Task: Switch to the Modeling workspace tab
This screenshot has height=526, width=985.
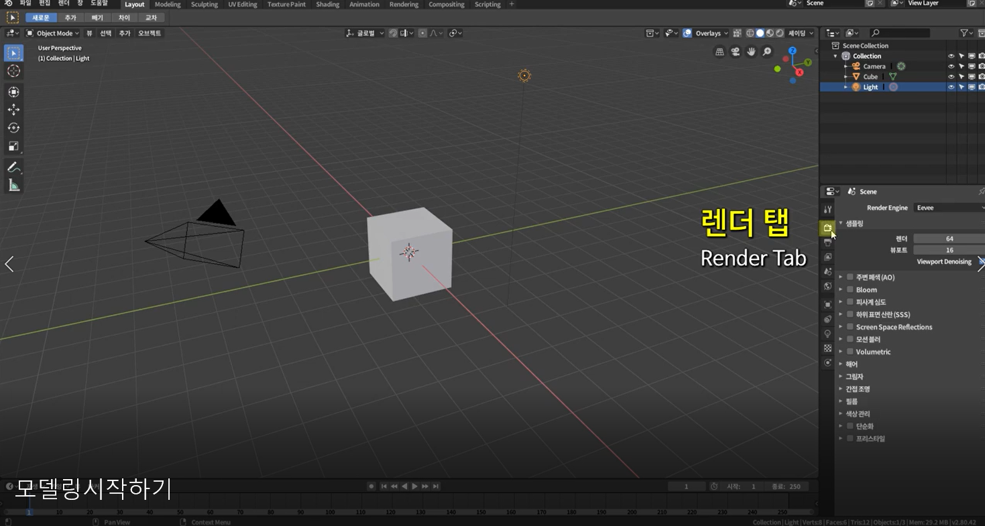Action: (167, 4)
